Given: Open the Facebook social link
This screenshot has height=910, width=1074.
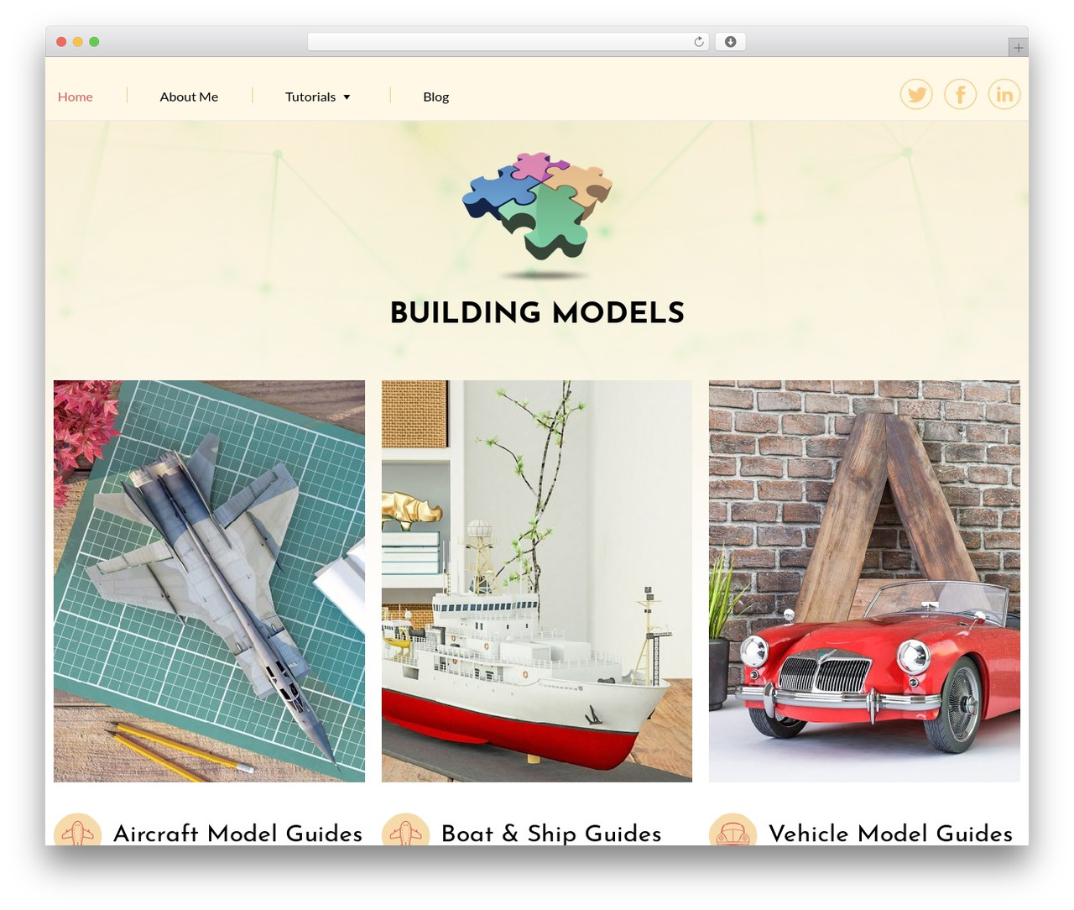Looking at the screenshot, I should [x=960, y=93].
